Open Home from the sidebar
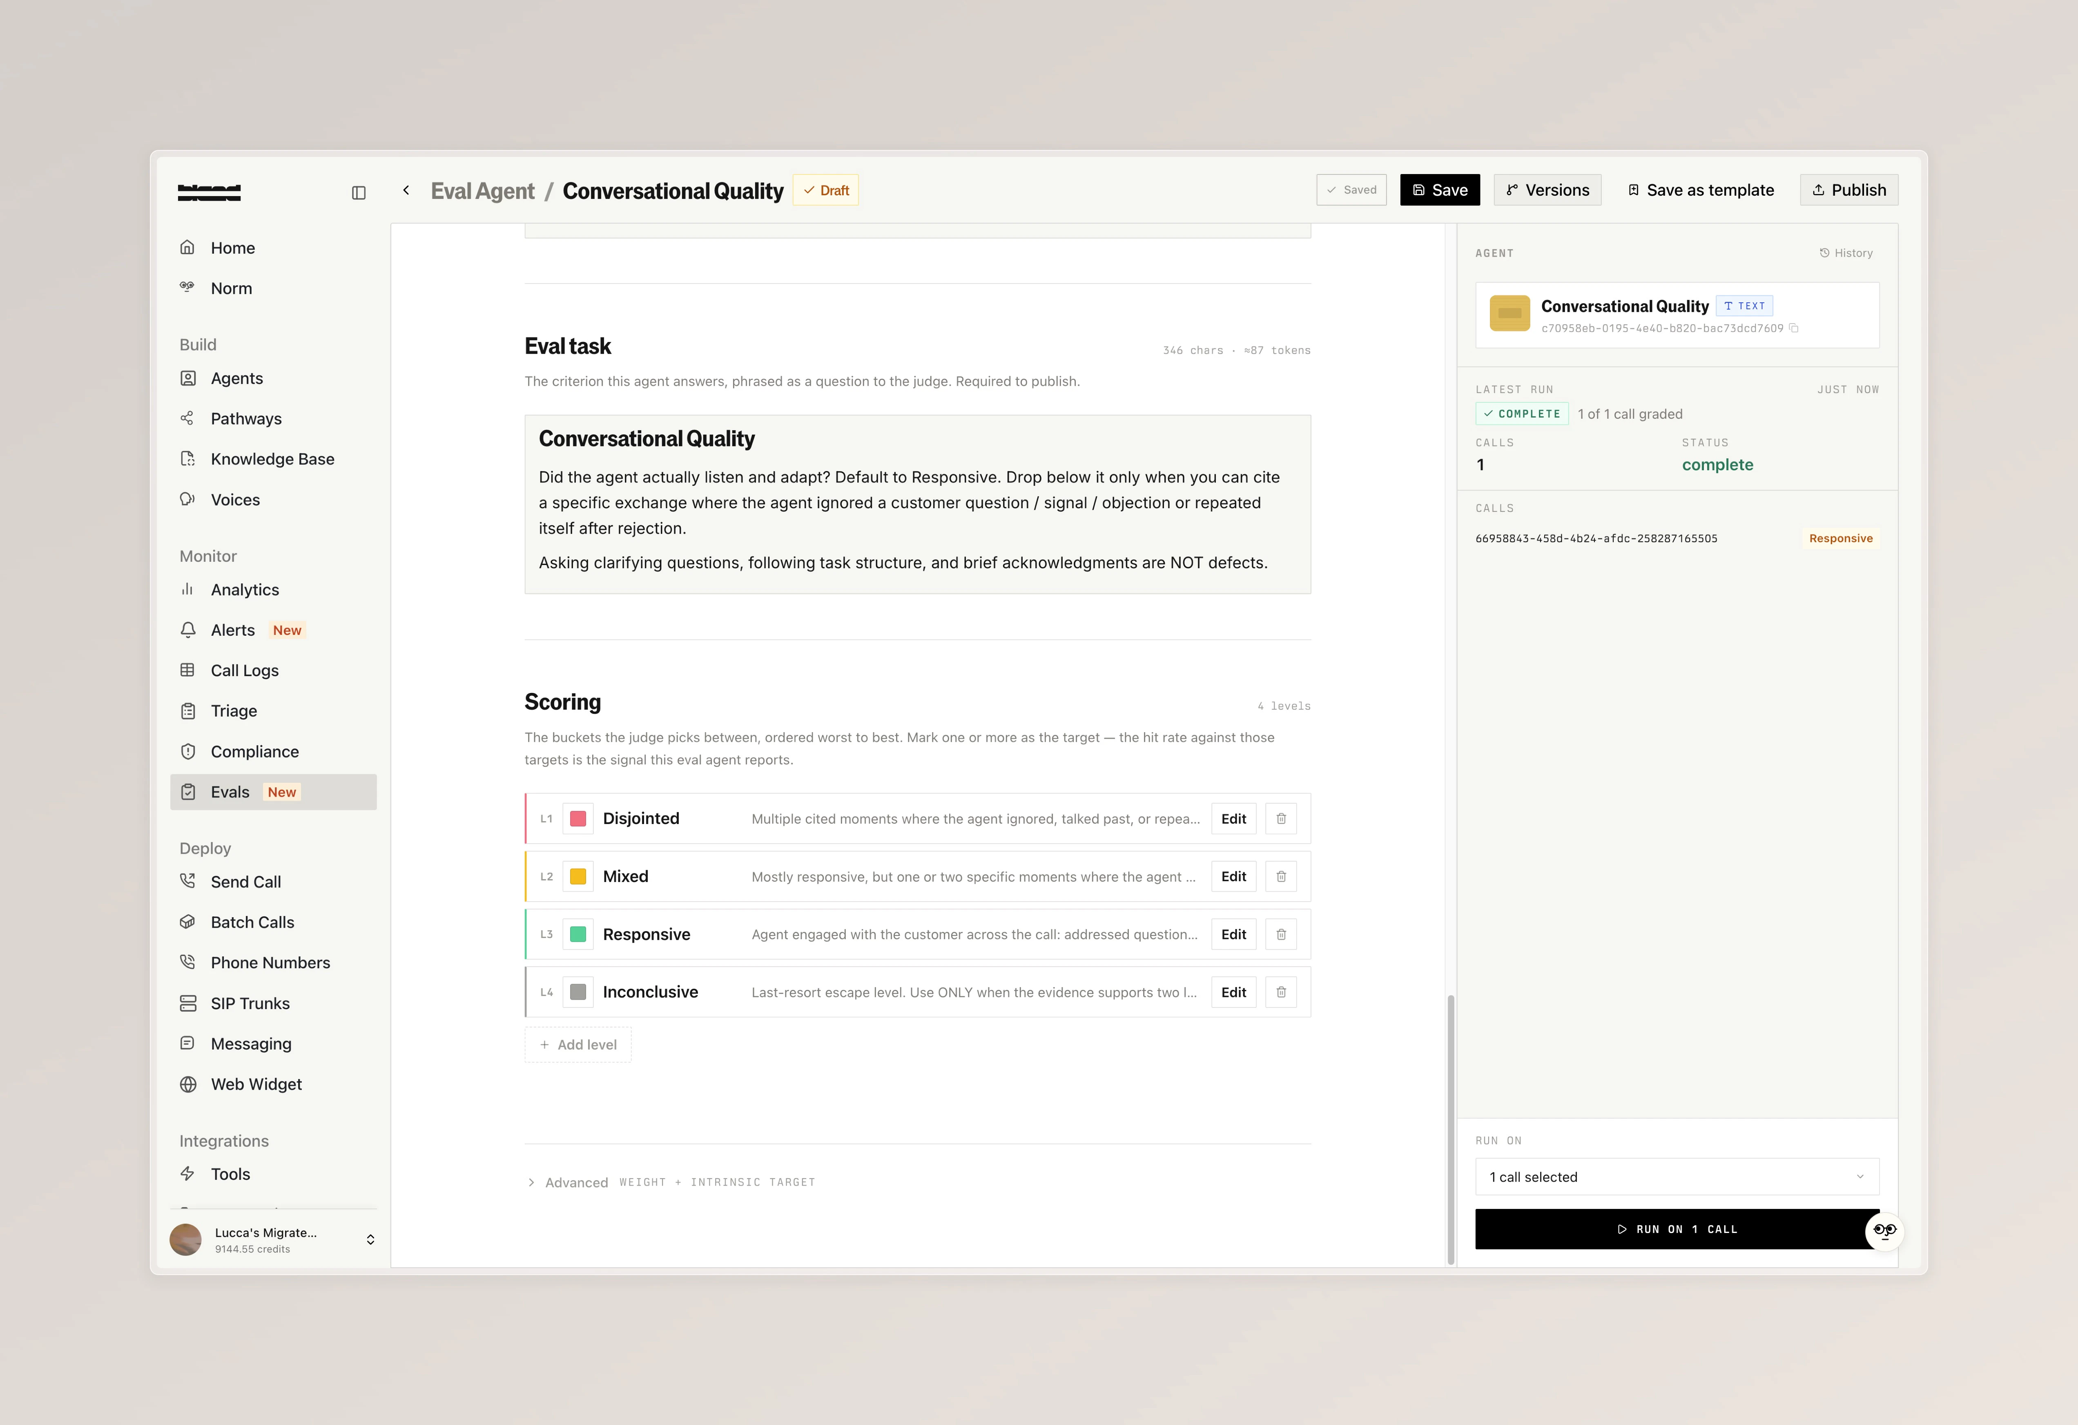This screenshot has height=1425, width=2078. [273, 248]
